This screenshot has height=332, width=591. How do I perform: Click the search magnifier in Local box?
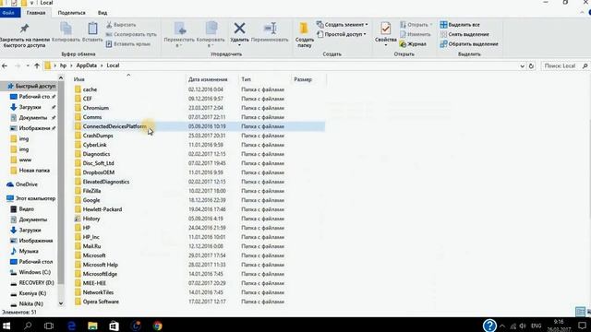coord(585,65)
